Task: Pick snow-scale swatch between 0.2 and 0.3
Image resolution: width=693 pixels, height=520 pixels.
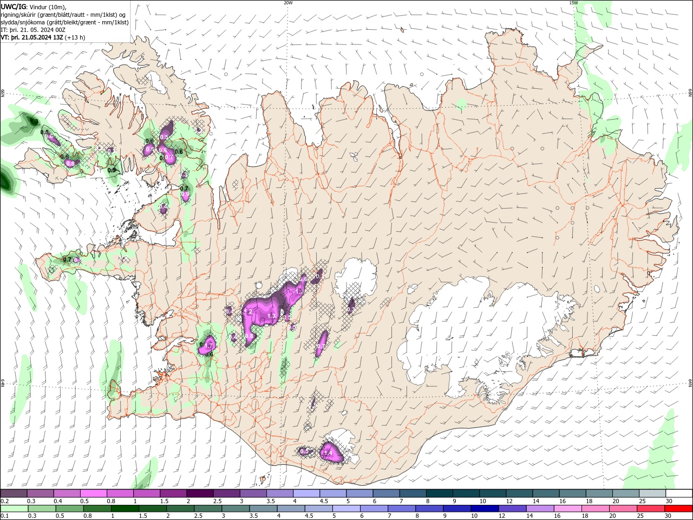Action: [x=14, y=493]
